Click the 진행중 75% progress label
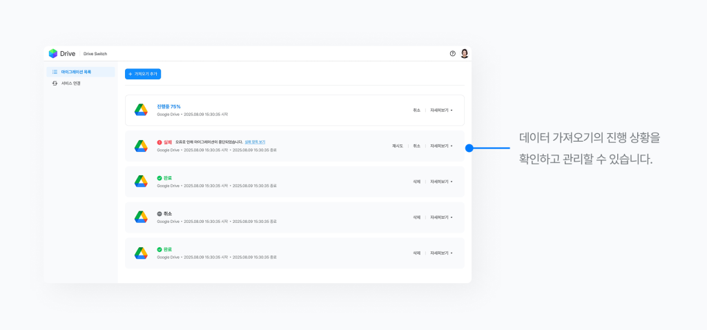Screen dimensions: 707x330 (x=168, y=107)
